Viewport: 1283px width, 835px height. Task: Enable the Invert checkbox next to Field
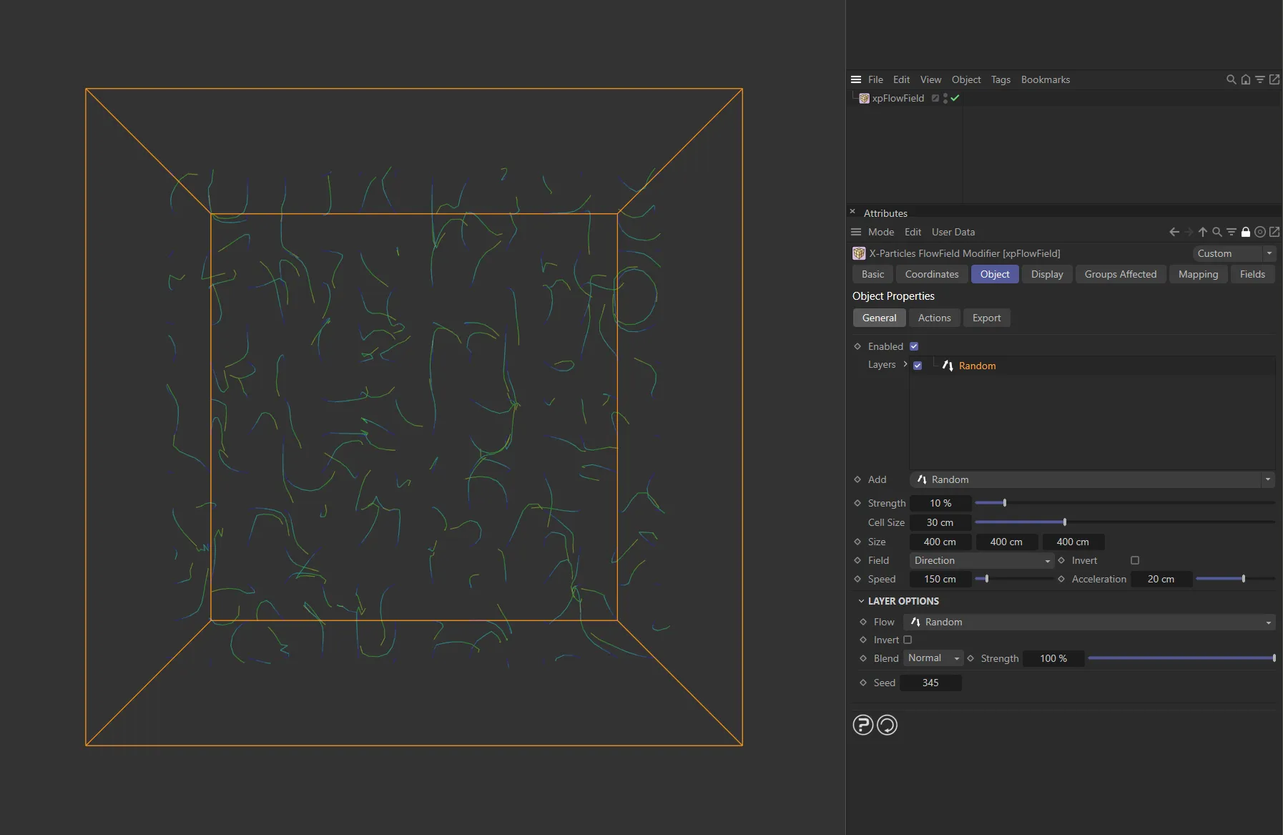pos(1135,560)
